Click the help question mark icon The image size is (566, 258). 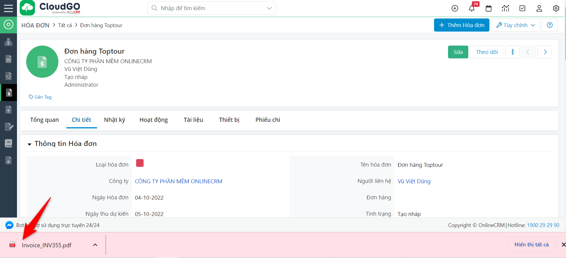(550, 25)
